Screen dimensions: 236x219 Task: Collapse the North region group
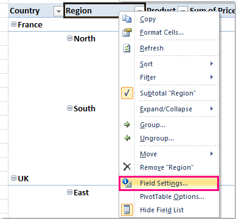69,38
